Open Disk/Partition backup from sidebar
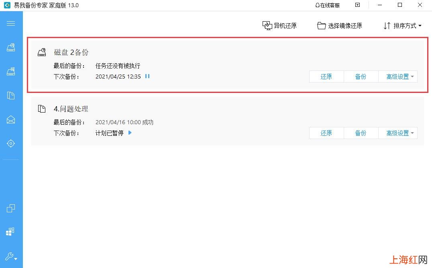The image size is (432, 268). click(11, 47)
